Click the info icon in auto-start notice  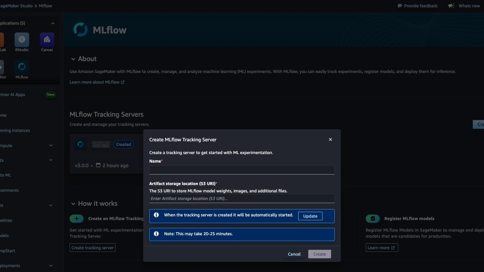click(156, 215)
